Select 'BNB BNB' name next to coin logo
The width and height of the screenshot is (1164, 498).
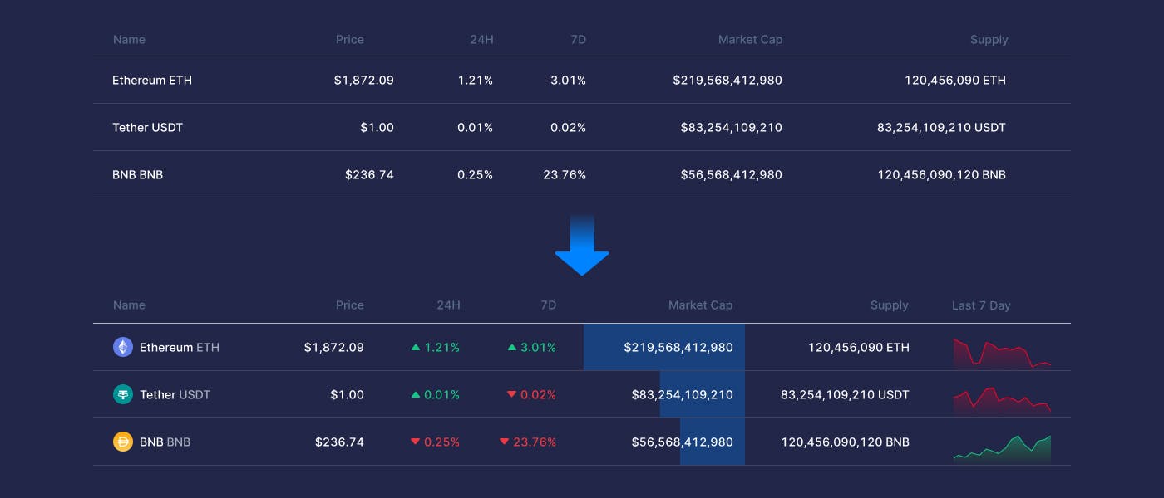tap(165, 442)
